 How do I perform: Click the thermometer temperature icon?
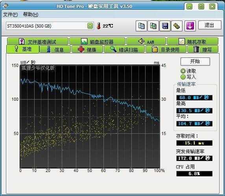(x=99, y=26)
